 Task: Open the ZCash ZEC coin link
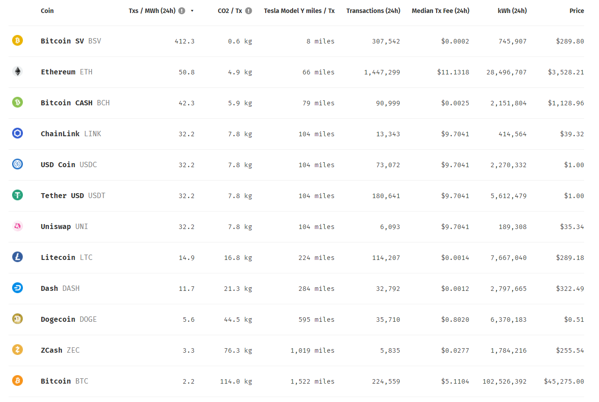60,350
